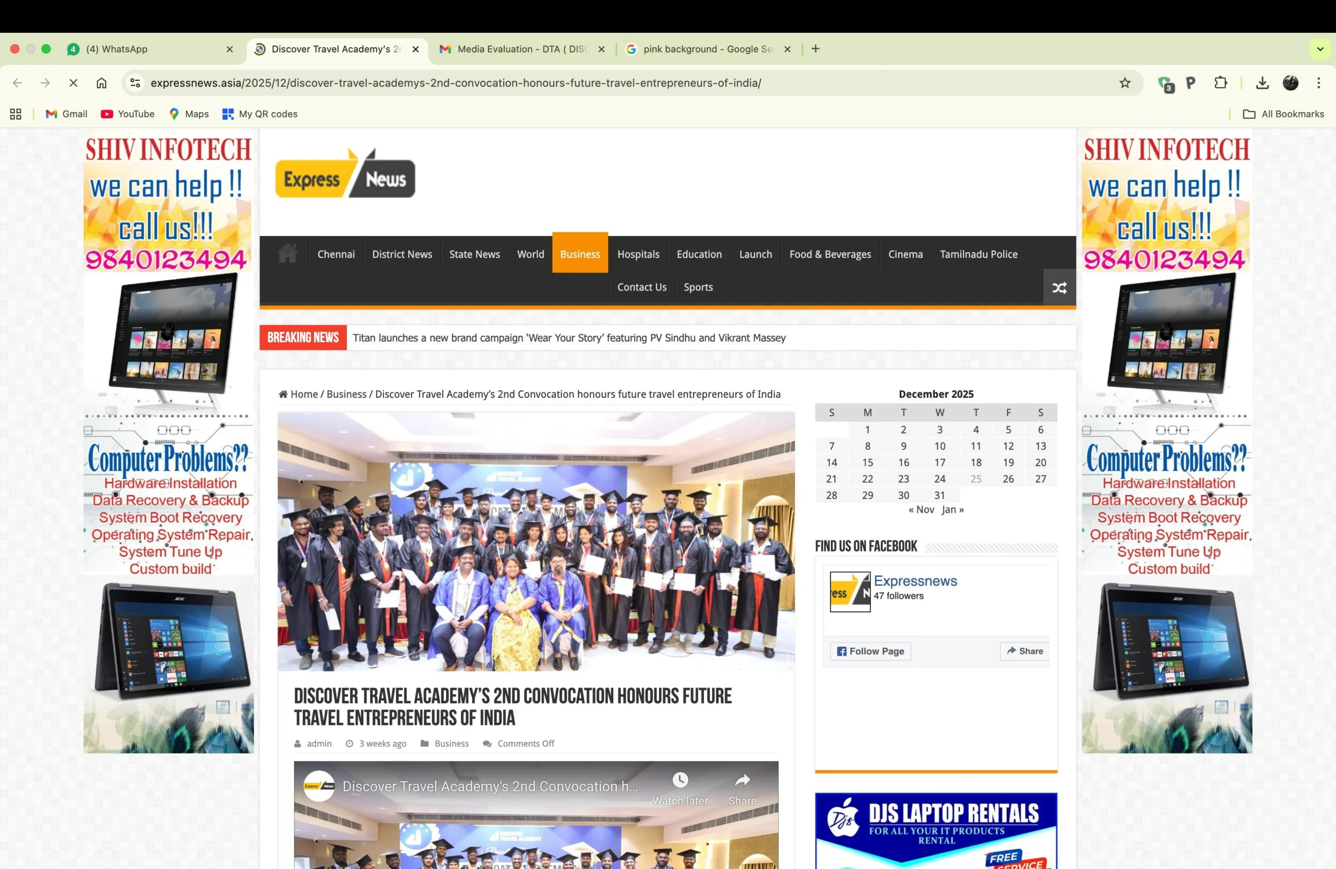Open the All Bookmarks folder
The image size is (1336, 869).
(x=1283, y=114)
